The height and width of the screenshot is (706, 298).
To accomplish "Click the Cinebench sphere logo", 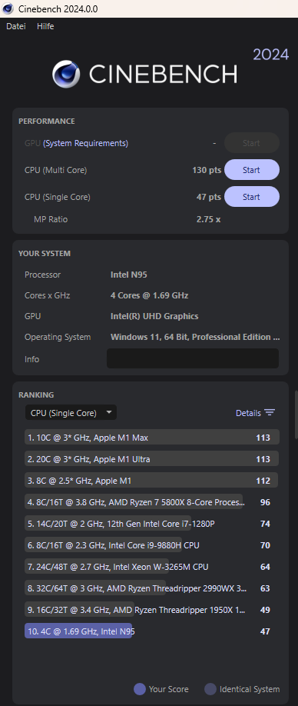I will tap(66, 74).
